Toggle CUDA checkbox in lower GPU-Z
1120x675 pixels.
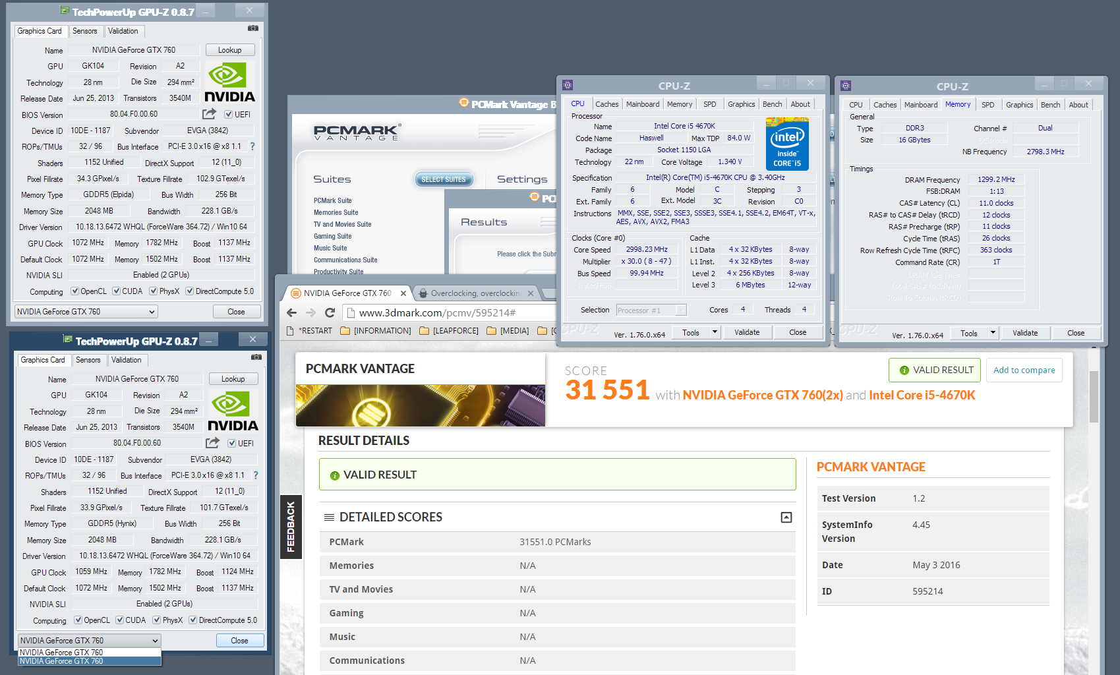pyautogui.click(x=119, y=620)
